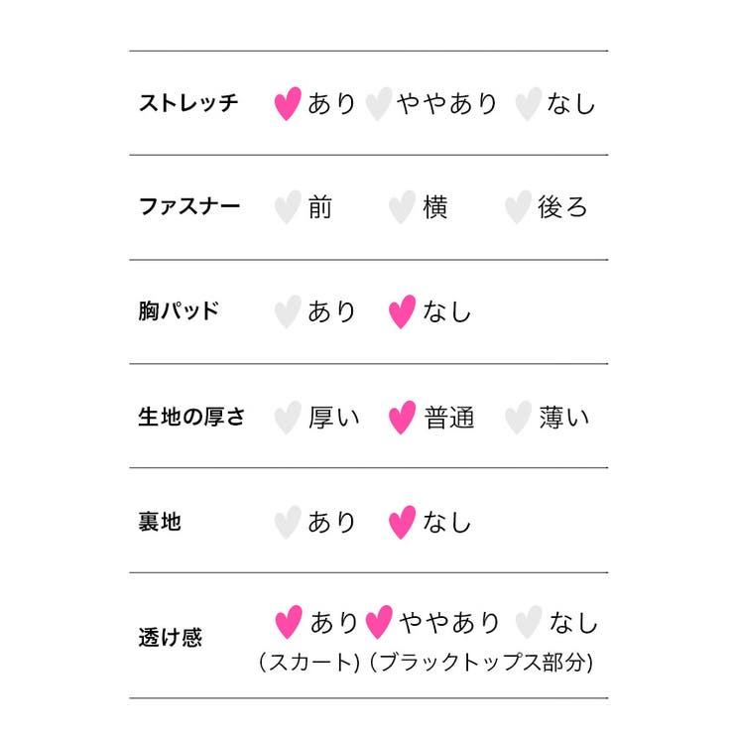Click the pink heart beside 胸パッド なし
Viewport: 734px width, 734px height.
click(x=401, y=311)
